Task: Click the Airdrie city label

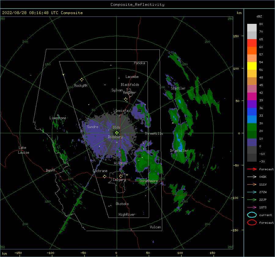Action: 120,163
